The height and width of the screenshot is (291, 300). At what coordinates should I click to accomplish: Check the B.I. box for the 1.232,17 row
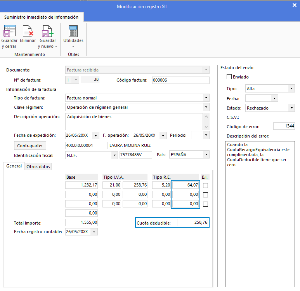coord(205,185)
